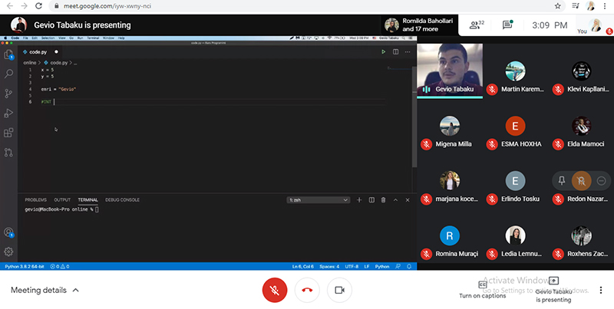Switch to the OUTPUT tab

point(62,200)
